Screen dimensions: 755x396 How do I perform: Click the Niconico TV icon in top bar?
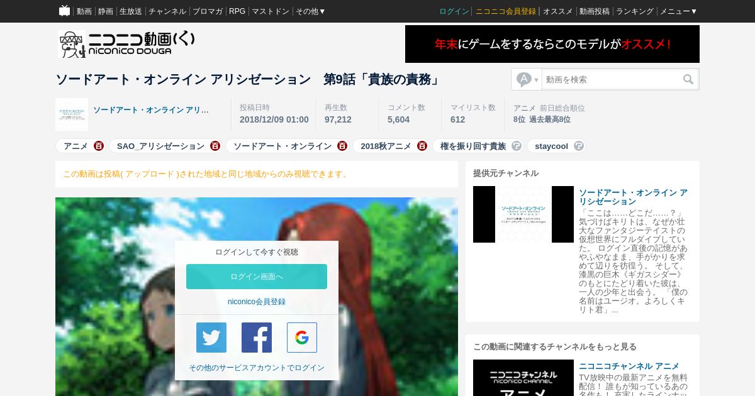tap(64, 11)
